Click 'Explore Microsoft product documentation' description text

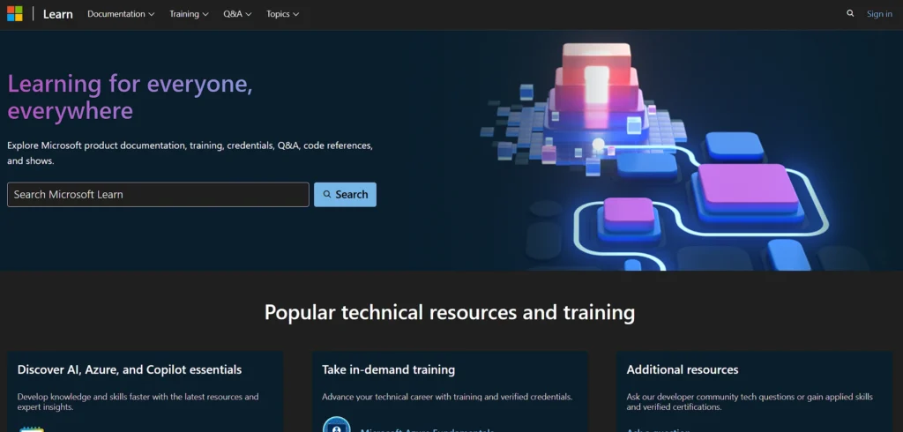click(x=190, y=153)
